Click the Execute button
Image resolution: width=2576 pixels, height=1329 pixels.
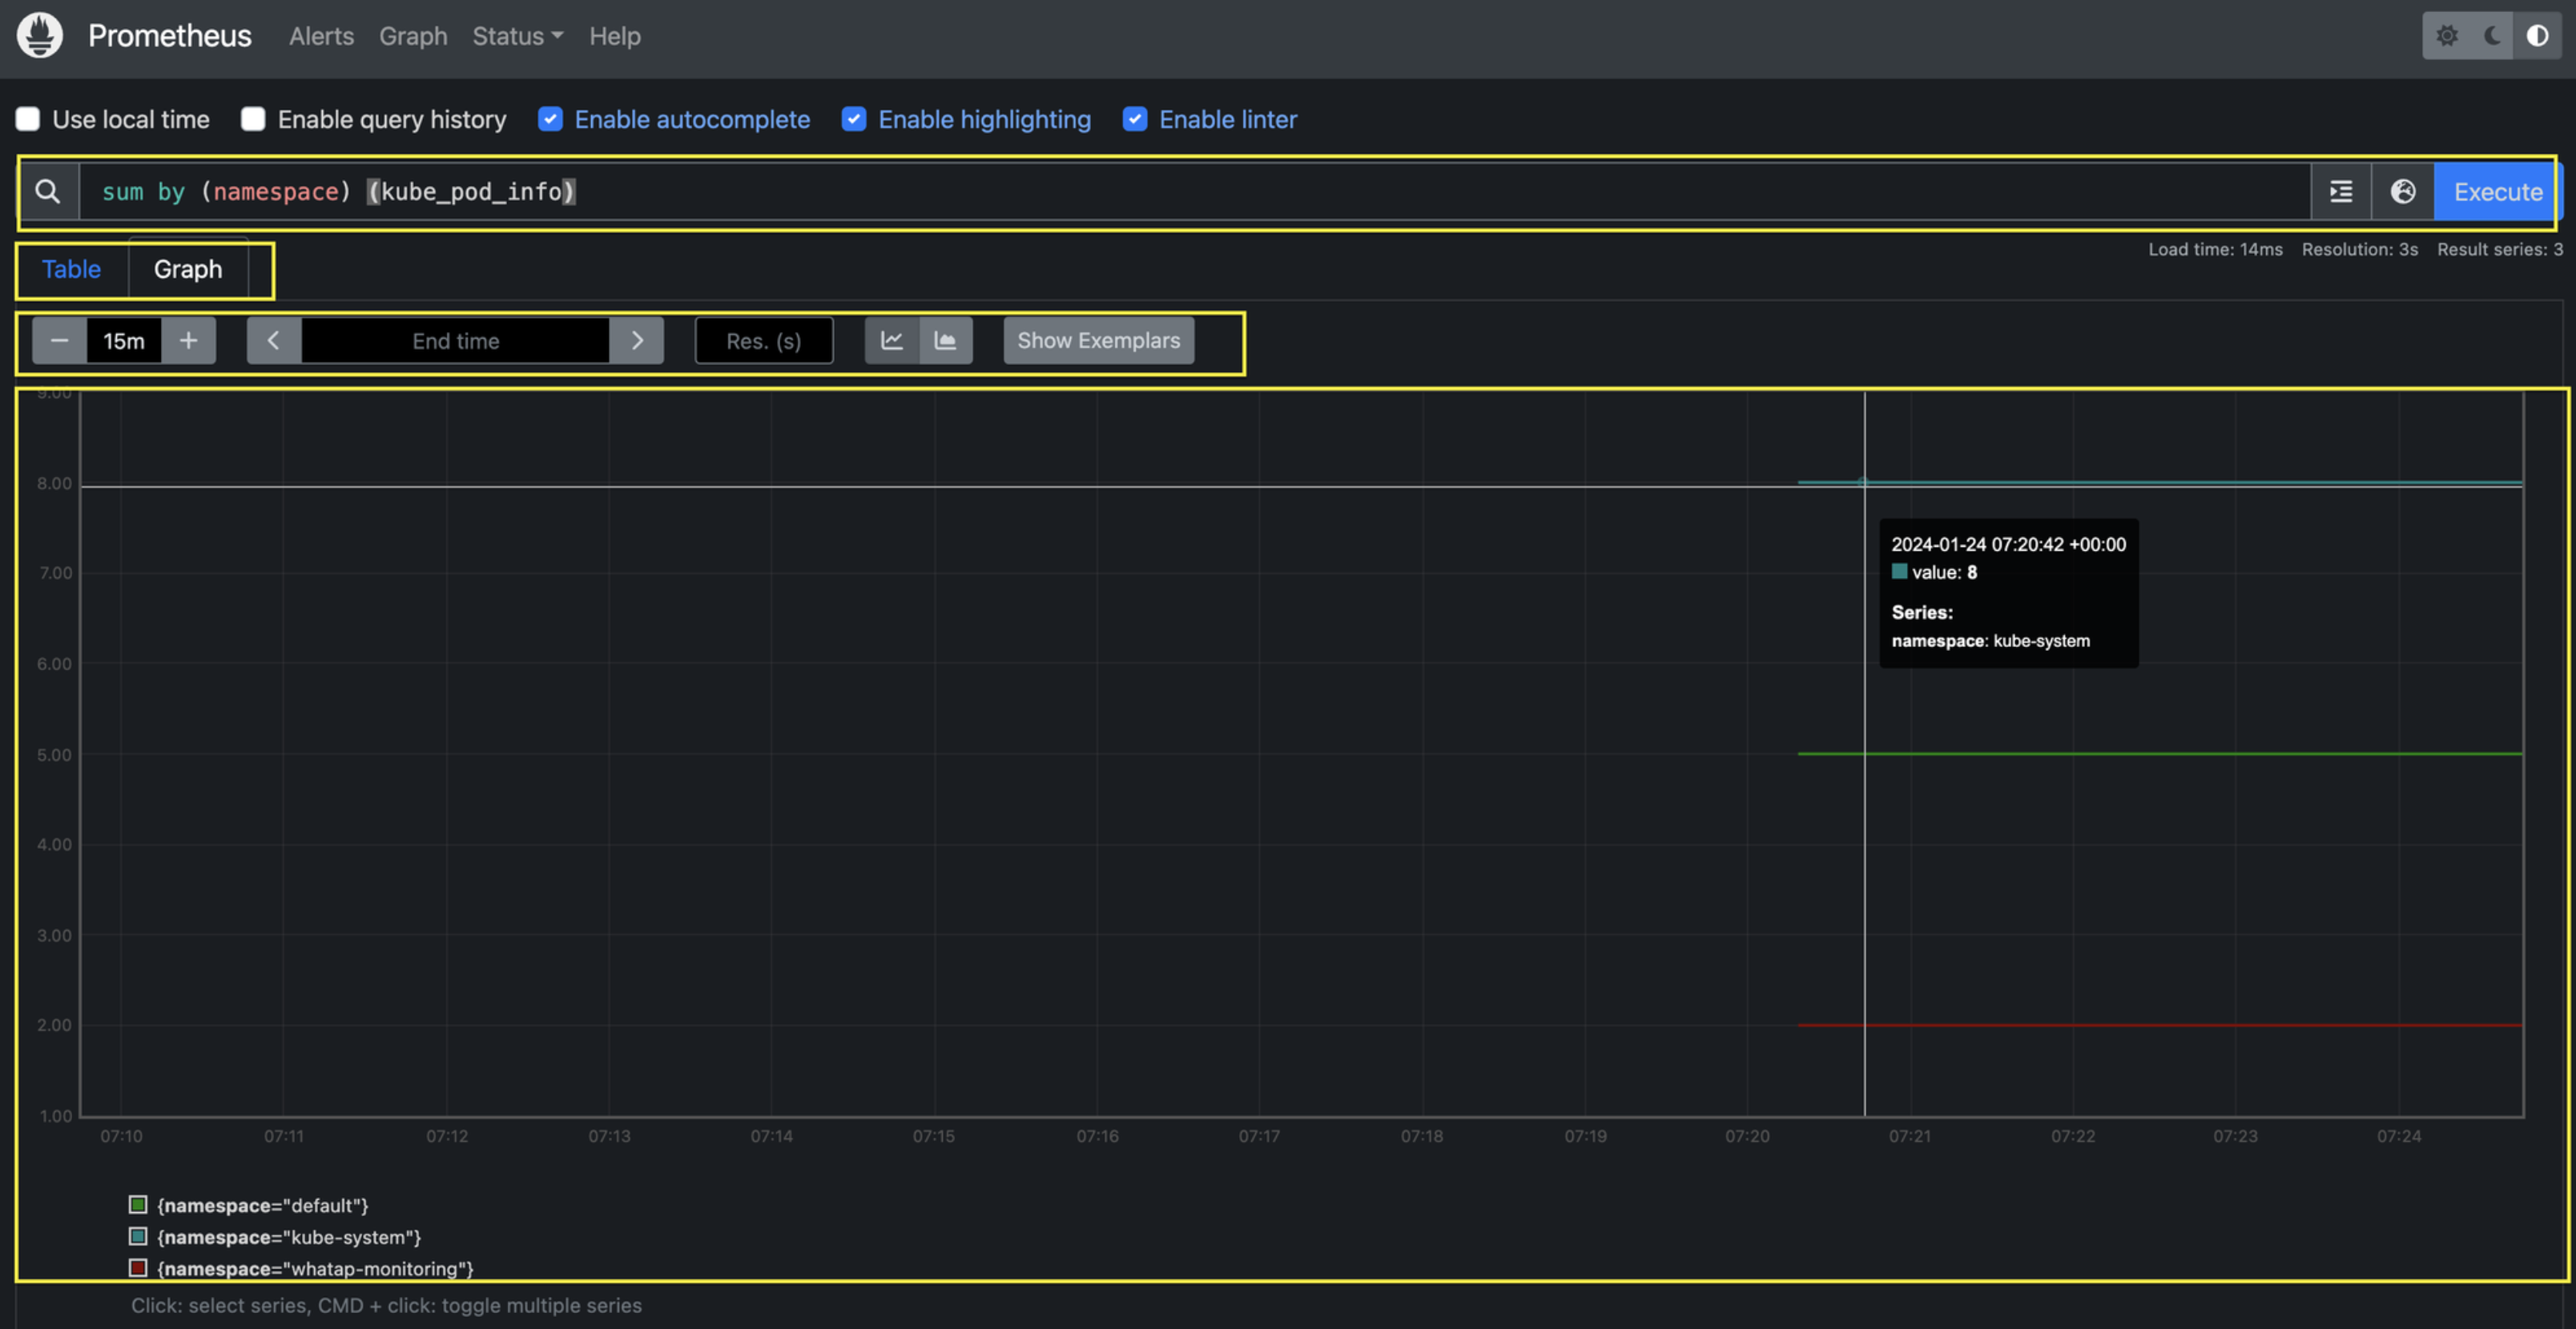(x=2497, y=191)
